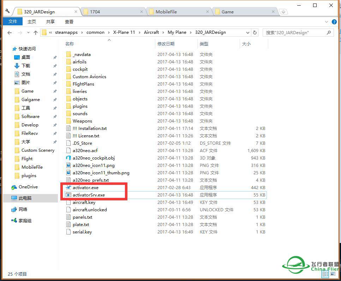Click the 桌面 desktop icon
The height and width of the screenshot is (281, 341).
17,57
